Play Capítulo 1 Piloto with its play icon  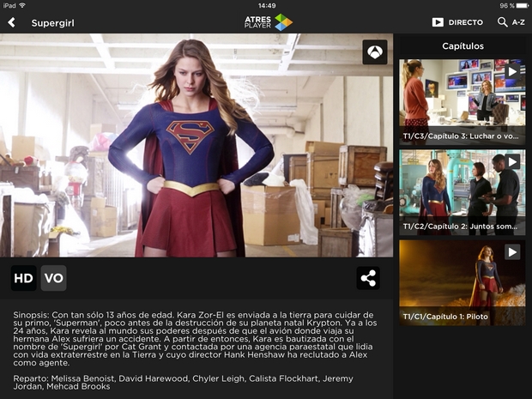click(512, 252)
